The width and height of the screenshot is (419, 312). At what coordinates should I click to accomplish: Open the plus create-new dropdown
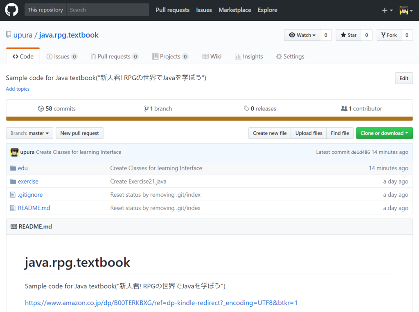[x=387, y=10]
